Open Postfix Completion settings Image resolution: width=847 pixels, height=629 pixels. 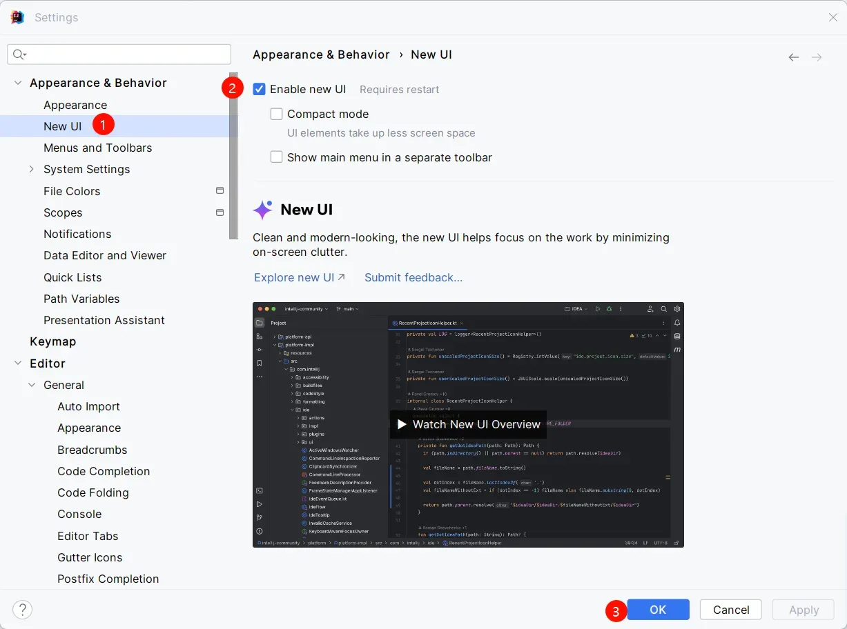(x=108, y=579)
